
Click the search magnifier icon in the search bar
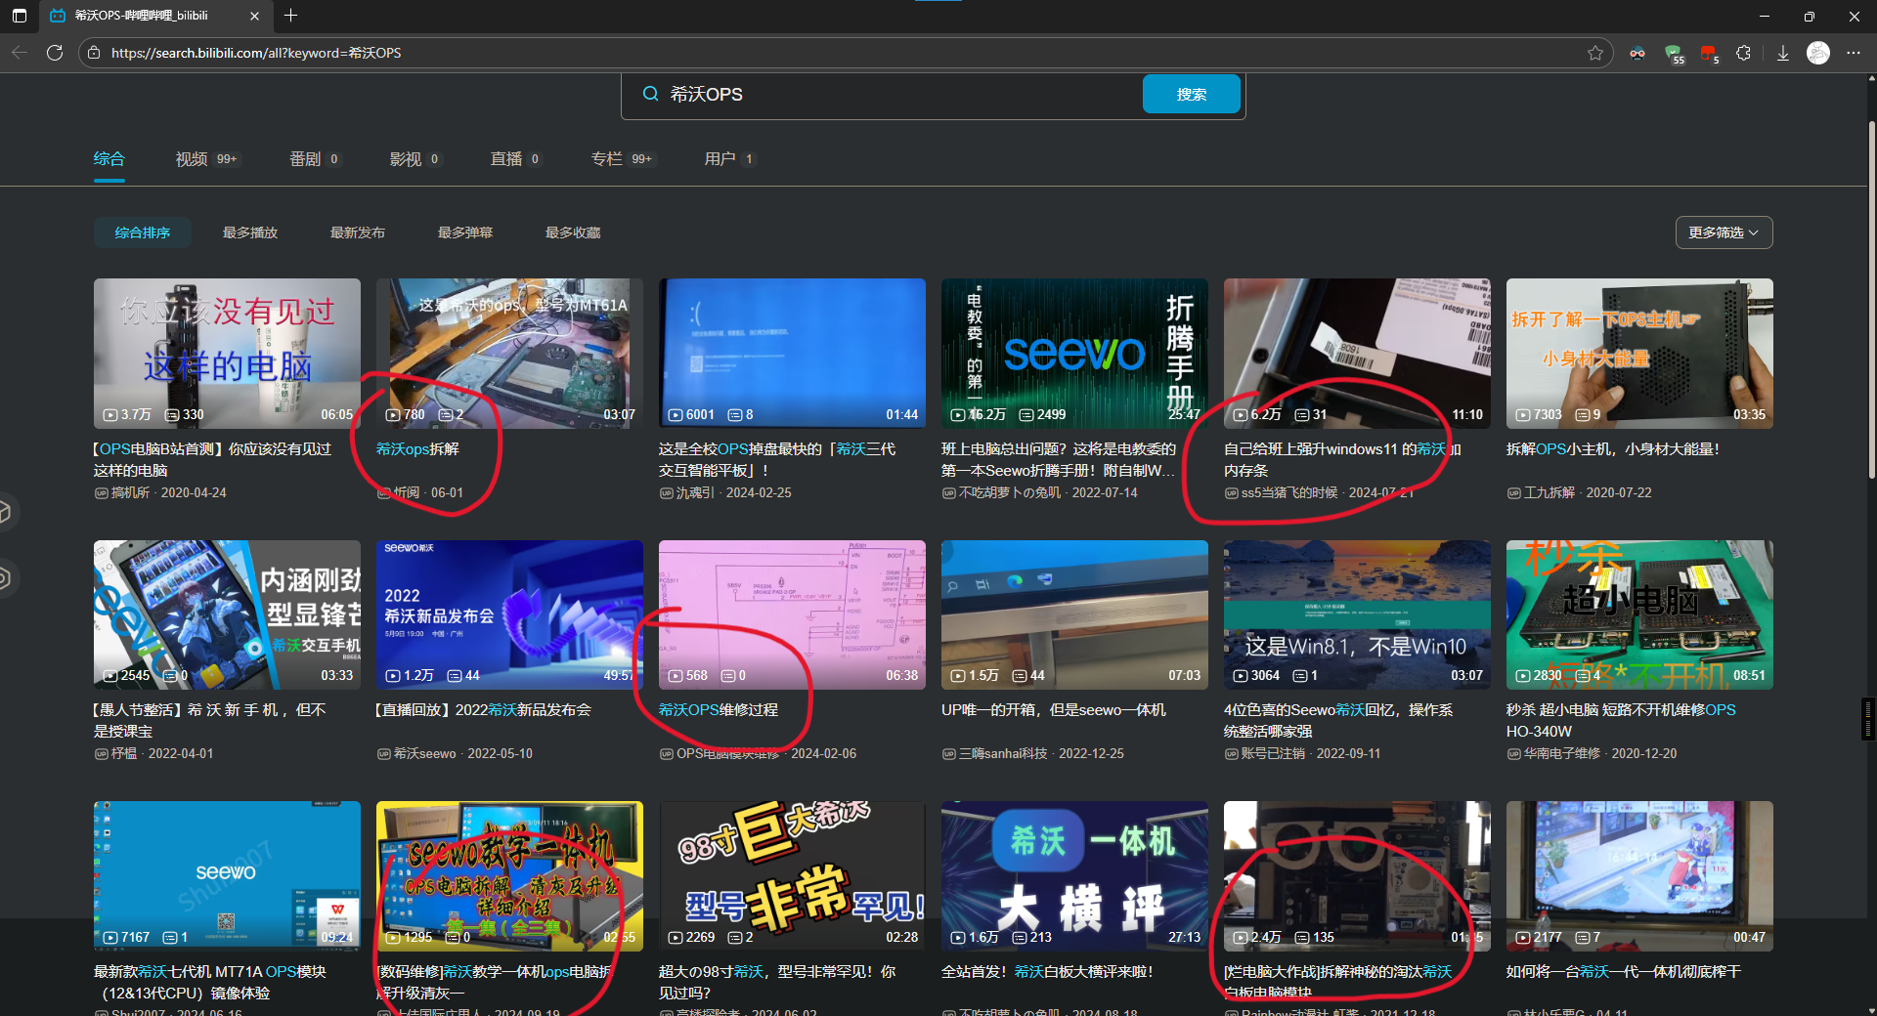click(x=650, y=94)
